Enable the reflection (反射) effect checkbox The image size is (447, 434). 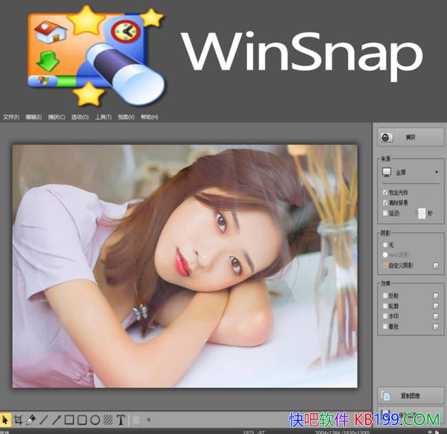(x=385, y=296)
